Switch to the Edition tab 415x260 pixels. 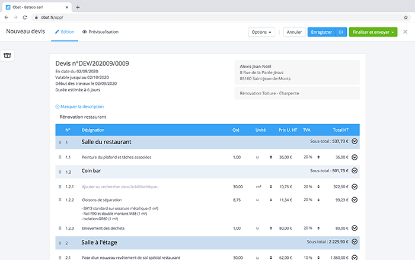(x=65, y=32)
